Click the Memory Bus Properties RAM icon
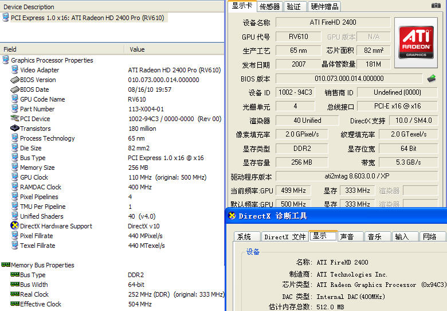 click(5, 265)
